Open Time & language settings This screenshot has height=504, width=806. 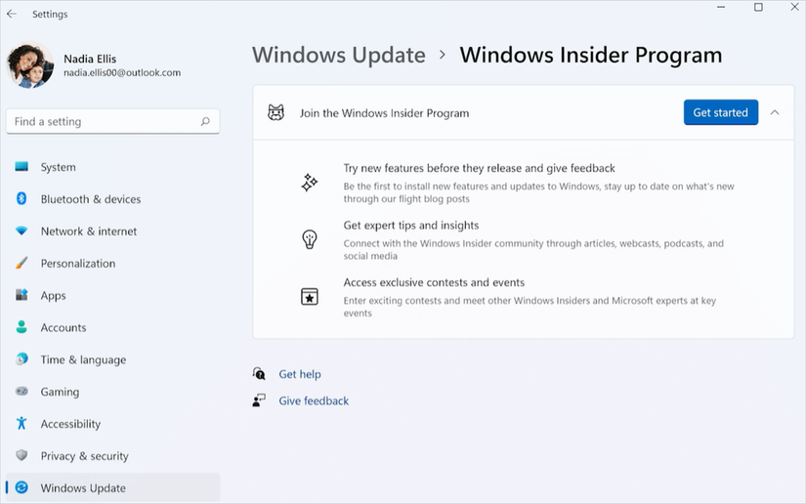tap(113, 359)
